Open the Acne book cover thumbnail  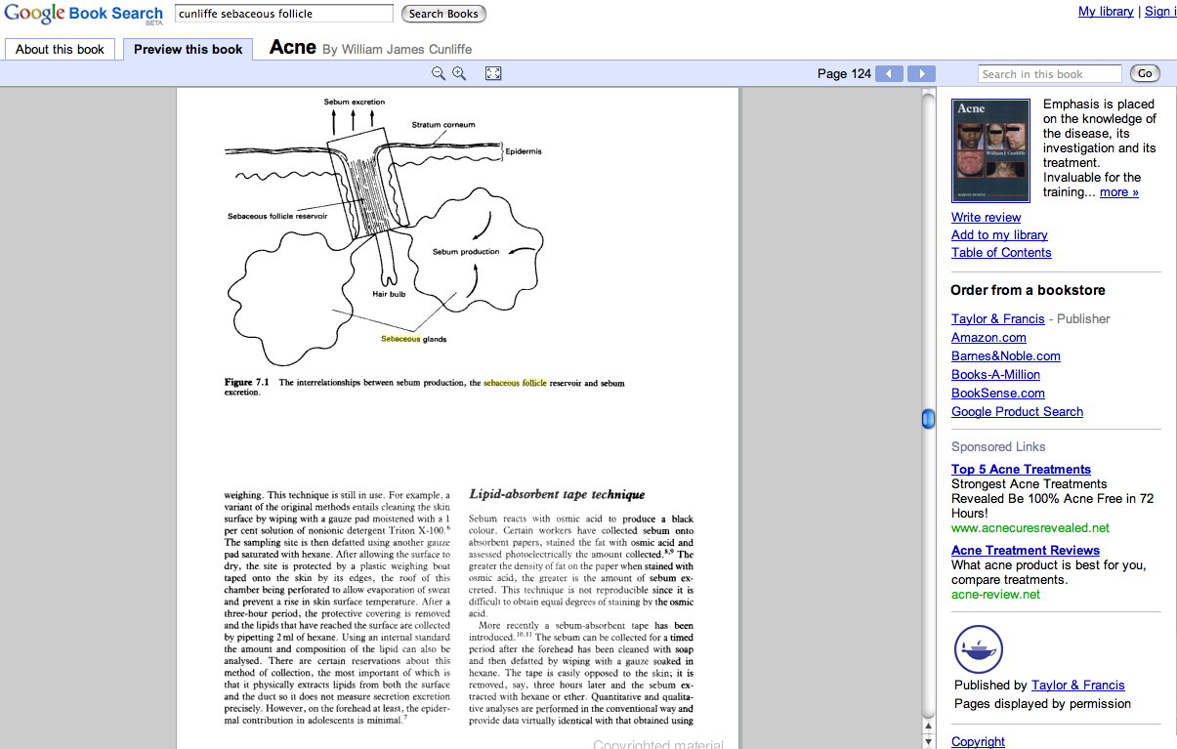pyautogui.click(x=990, y=150)
